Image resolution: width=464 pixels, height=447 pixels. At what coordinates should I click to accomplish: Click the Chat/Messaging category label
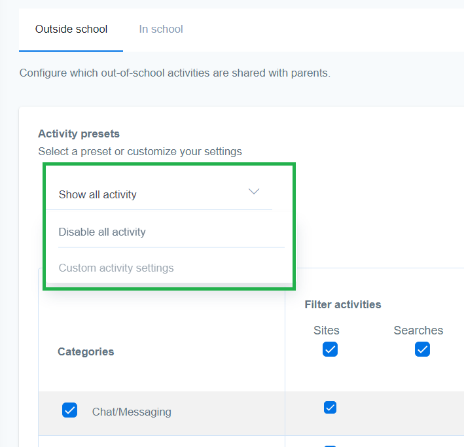pos(132,412)
